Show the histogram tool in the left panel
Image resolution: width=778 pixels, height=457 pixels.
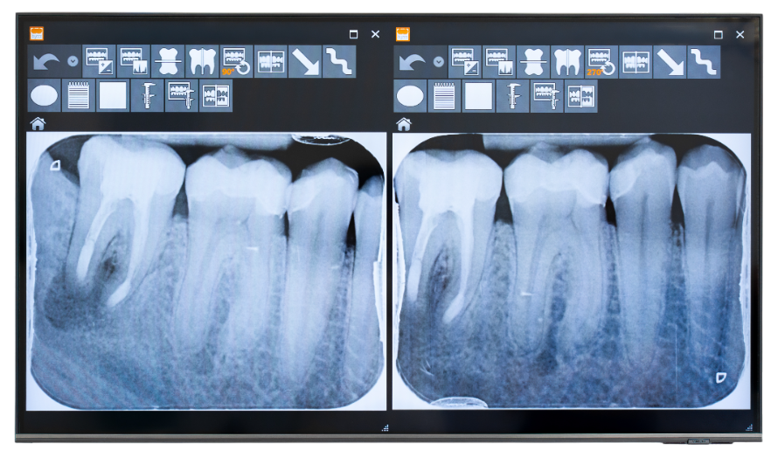click(133, 62)
